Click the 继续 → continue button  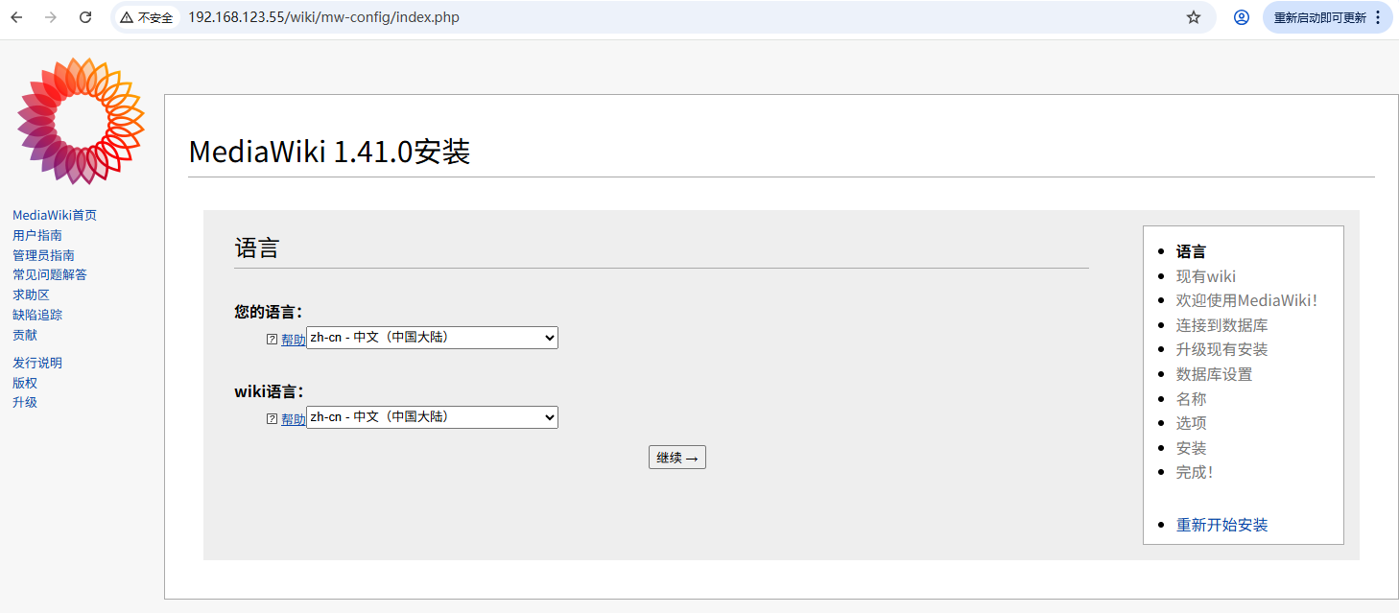(677, 458)
